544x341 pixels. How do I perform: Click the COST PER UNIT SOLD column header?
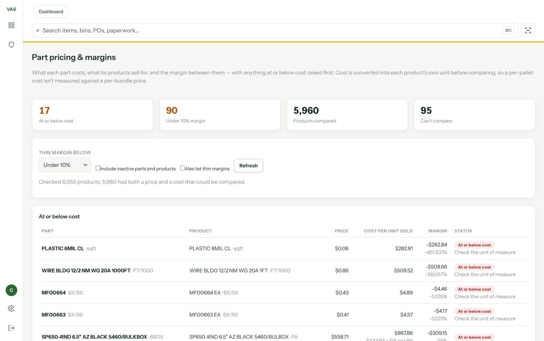click(388, 231)
